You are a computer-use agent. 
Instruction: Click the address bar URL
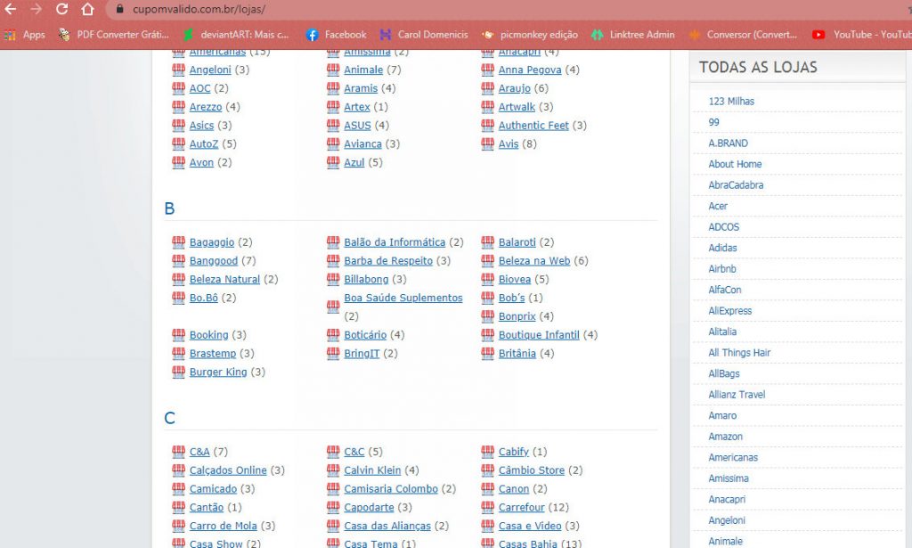[x=199, y=9]
